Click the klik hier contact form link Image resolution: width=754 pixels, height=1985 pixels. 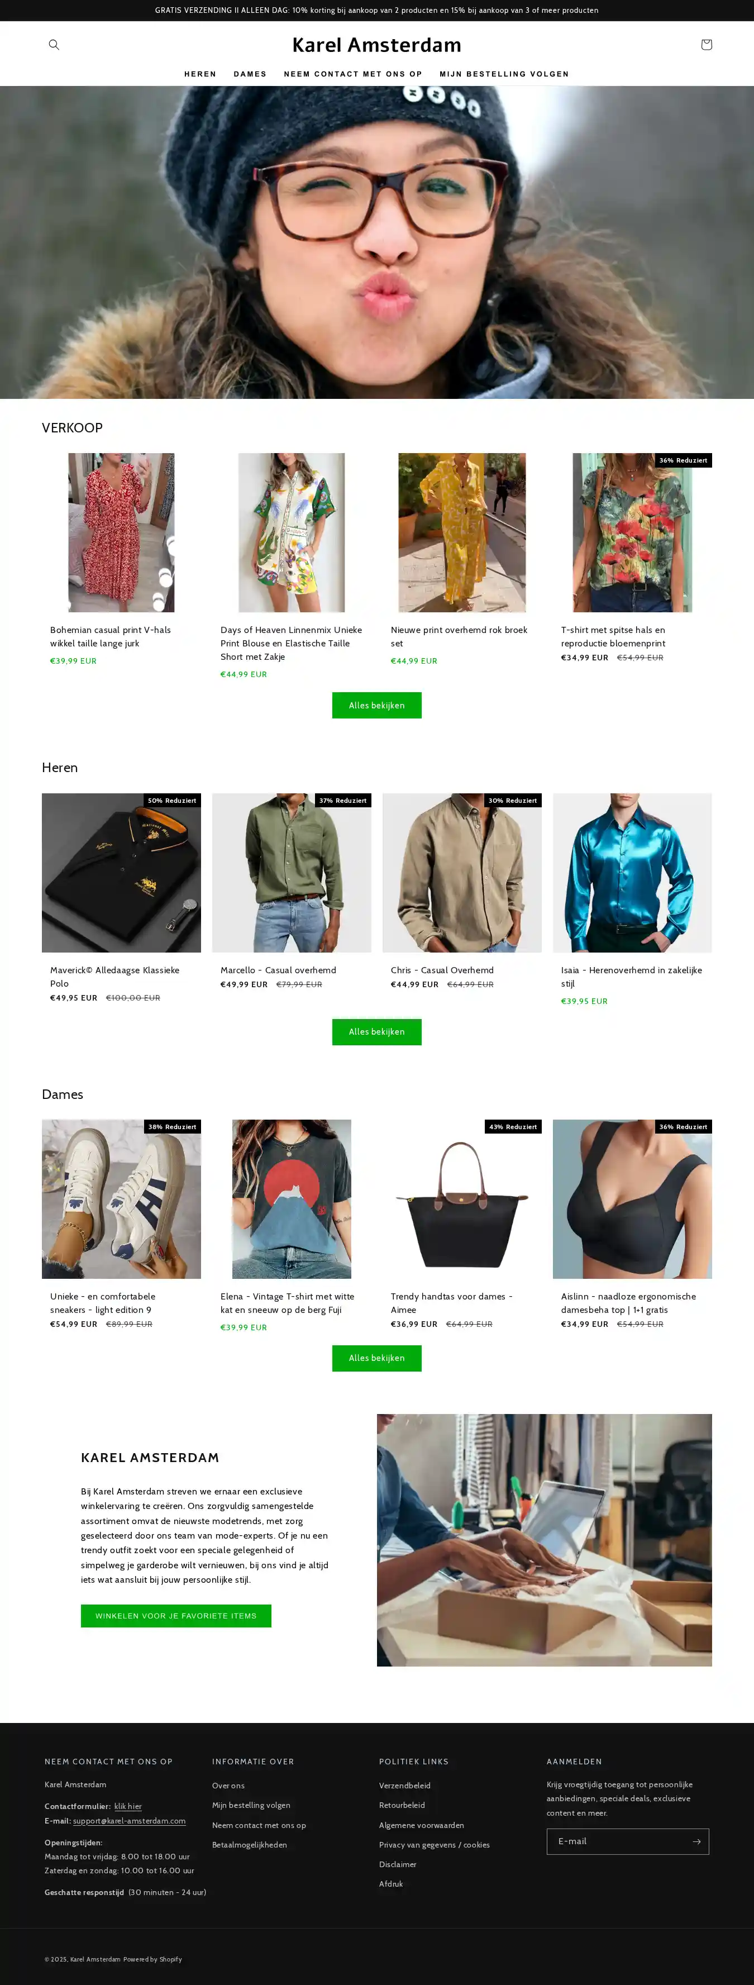coord(128,1806)
